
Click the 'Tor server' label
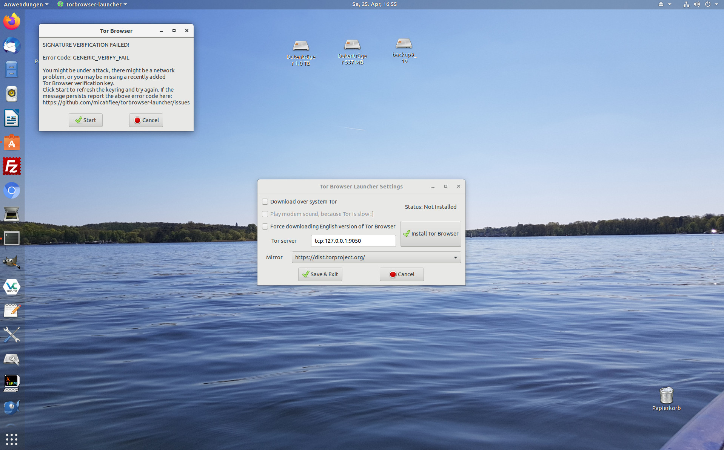click(284, 241)
